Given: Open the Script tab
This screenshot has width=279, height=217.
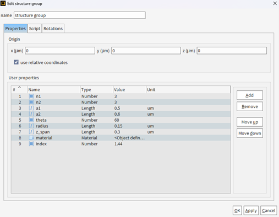Looking at the screenshot, I should (x=35, y=29).
